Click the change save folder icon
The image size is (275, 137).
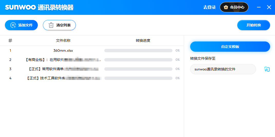pyautogui.click(x=267, y=69)
